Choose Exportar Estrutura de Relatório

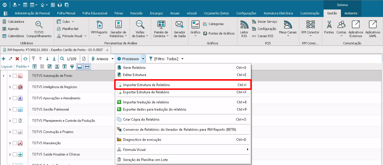point(183,92)
